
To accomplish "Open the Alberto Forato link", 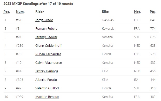I will 46,80.
